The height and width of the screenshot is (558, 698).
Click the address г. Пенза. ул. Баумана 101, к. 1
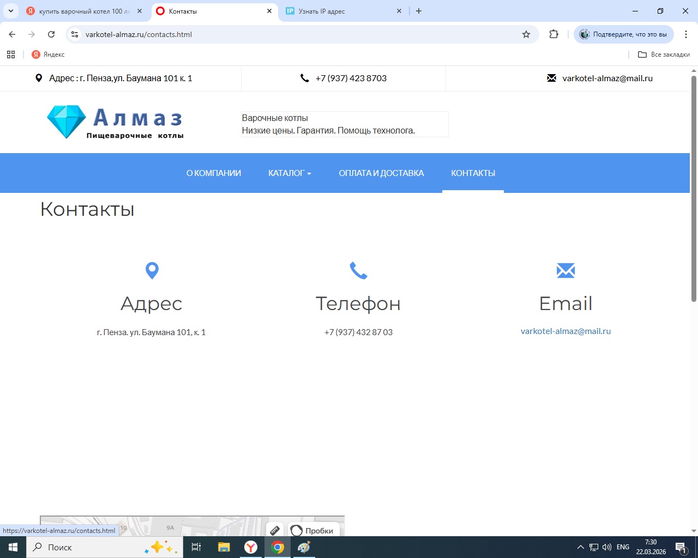[152, 332]
